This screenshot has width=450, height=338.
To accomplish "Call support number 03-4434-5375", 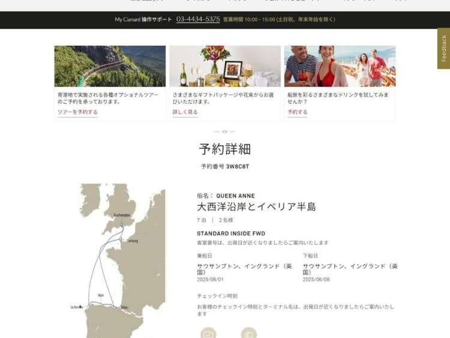I will pyautogui.click(x=198, y=19).
